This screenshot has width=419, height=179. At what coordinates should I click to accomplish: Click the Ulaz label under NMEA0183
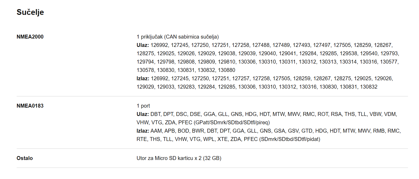143,114
